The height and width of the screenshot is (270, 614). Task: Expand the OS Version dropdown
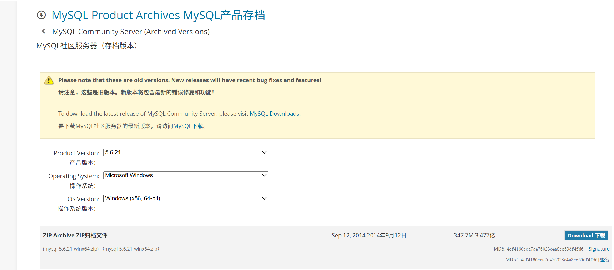click(x=186, y=198)
